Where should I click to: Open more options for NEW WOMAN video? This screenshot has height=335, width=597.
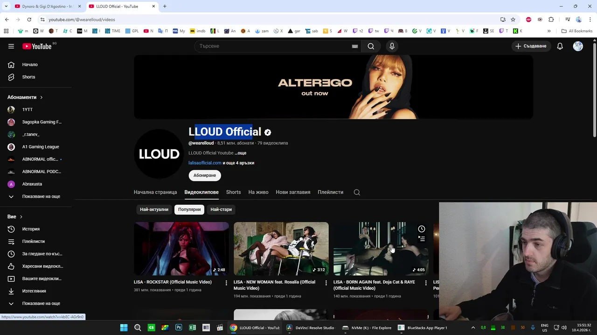click(326, 283)
